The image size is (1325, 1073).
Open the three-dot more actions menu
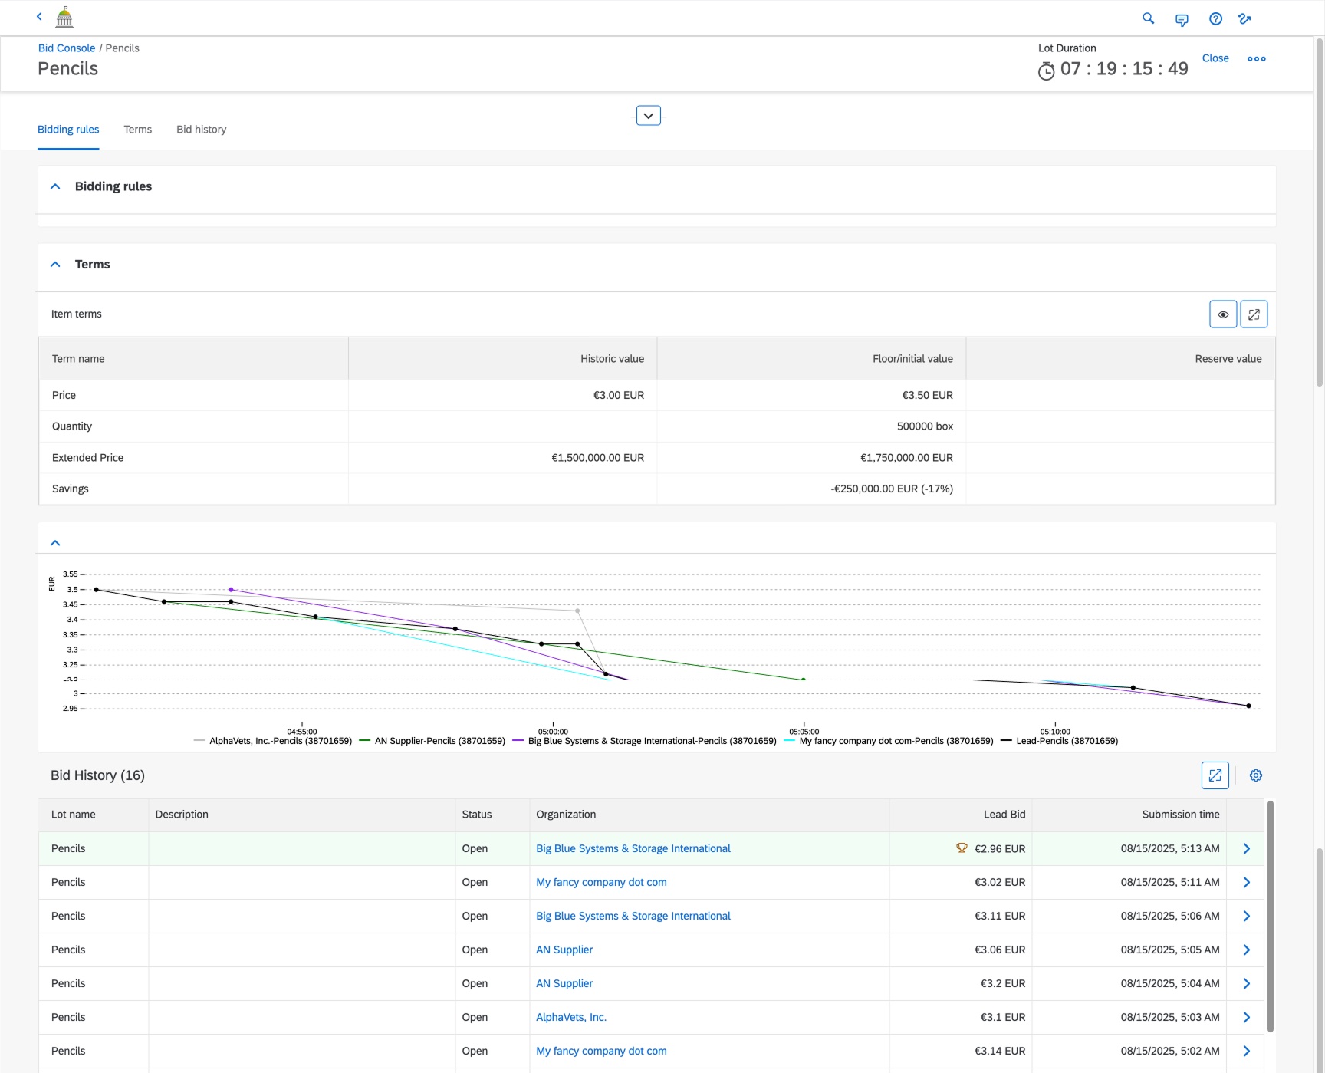pyautogui.click(x=1257, y=59)
